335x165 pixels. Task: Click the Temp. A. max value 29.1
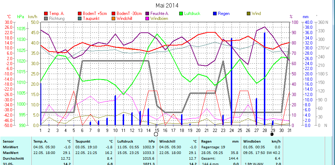[x=67, y=153]
